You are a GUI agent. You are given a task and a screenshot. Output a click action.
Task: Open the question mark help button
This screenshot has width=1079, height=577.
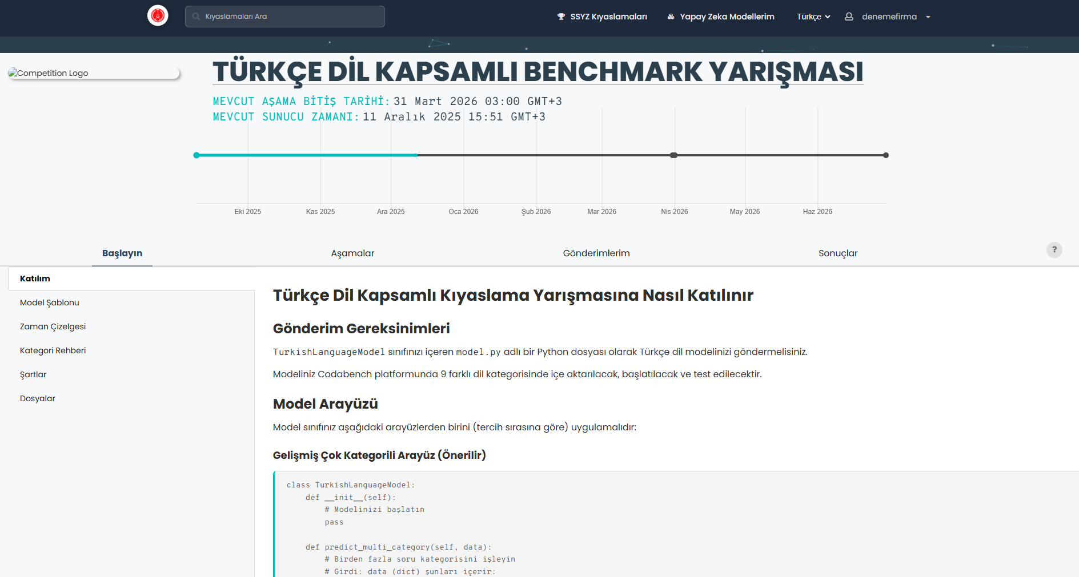pos(1054,250)
